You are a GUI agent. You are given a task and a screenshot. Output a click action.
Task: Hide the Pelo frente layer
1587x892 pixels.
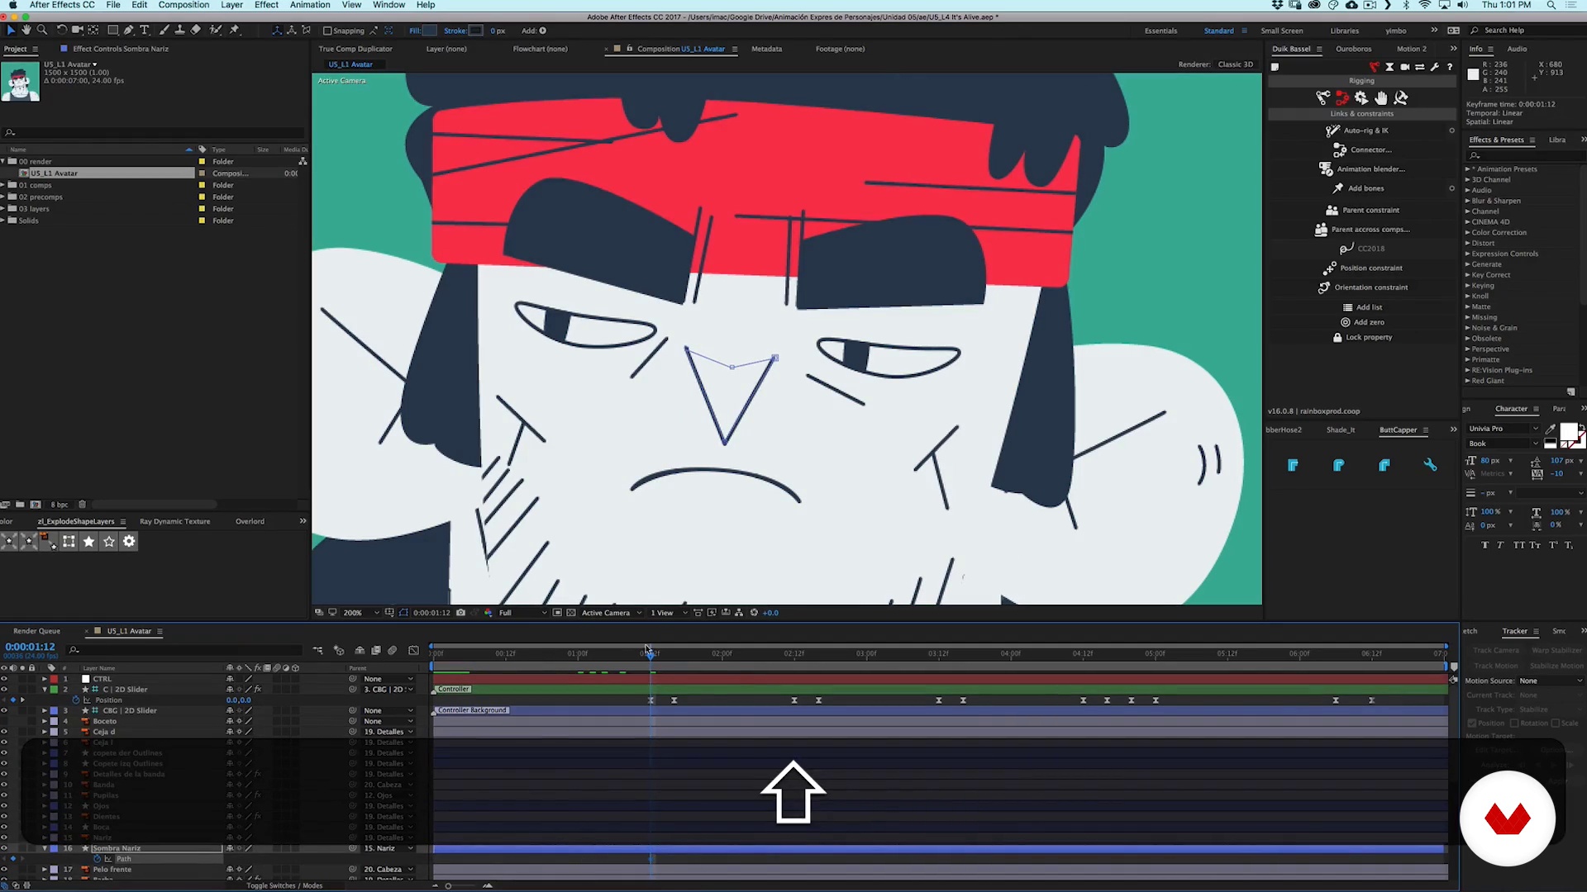point(4,870)
